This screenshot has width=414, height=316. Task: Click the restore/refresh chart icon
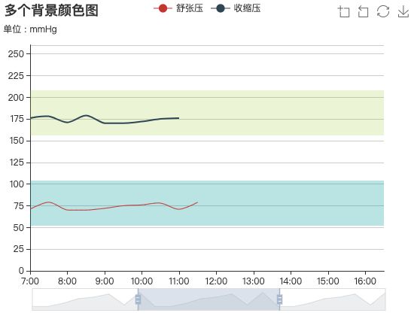coord(383,11)
